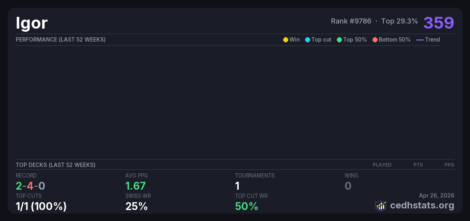Click the purple Trend line marker
This screenshot has height=221, width=470.
(x=420, y=40)
